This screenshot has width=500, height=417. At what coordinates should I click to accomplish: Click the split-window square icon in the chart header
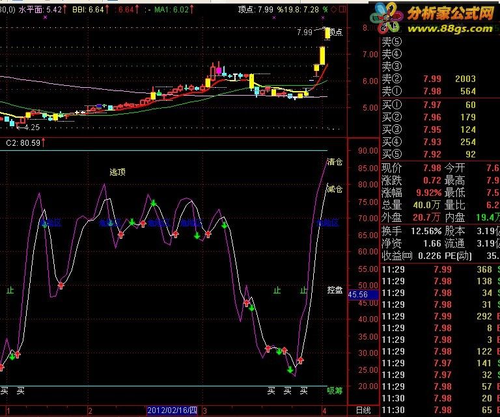point(342,10)
